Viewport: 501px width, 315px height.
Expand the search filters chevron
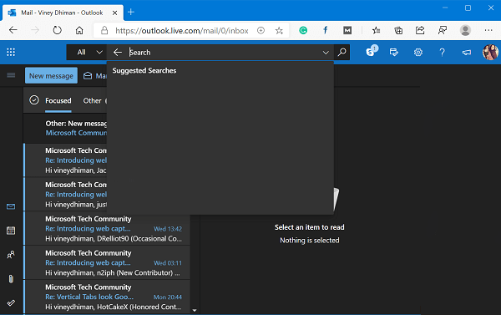(326, 53)
